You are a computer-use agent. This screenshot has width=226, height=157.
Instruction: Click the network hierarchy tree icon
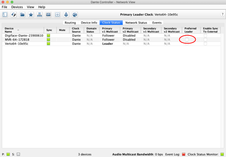[x=40, y=14]
